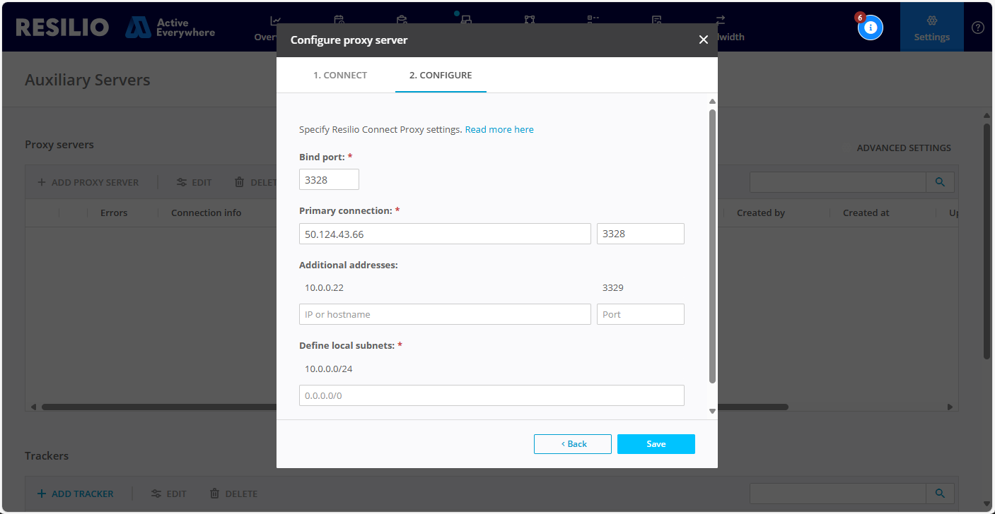This screenshot has height=514, width=995.
Task: Open the notifications info icon with badge
Action: click(x=871, y=28)
